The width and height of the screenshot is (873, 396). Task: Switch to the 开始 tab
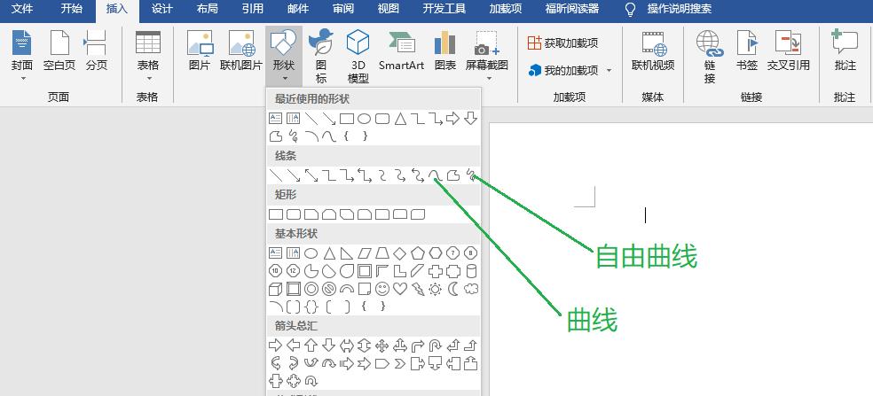(71, 9)
